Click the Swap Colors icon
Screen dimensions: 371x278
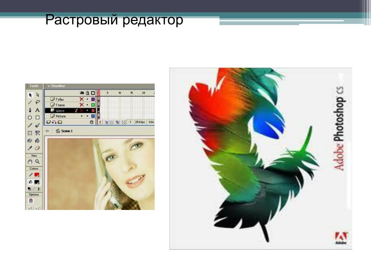tap(38, 189)
